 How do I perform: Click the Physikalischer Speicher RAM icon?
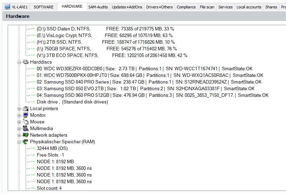click(26, 142)
